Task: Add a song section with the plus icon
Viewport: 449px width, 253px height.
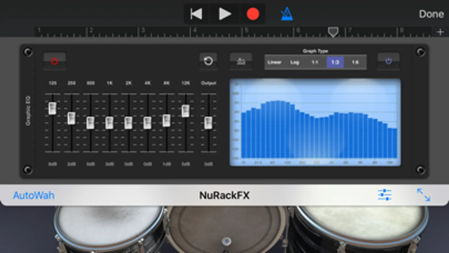Action: (440, 32)
